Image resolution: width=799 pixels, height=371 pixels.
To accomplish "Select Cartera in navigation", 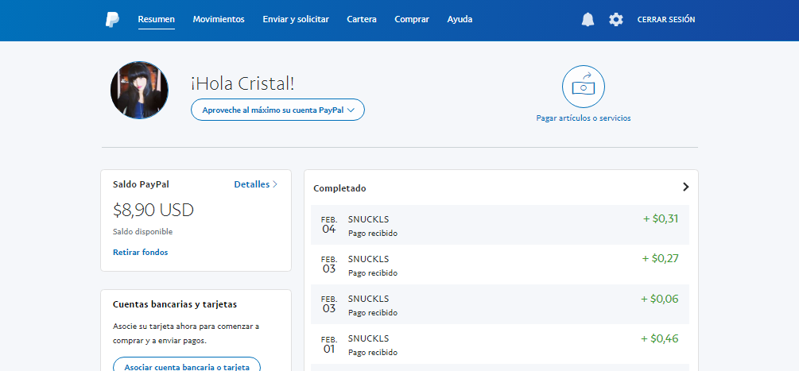I will point(362,19).
